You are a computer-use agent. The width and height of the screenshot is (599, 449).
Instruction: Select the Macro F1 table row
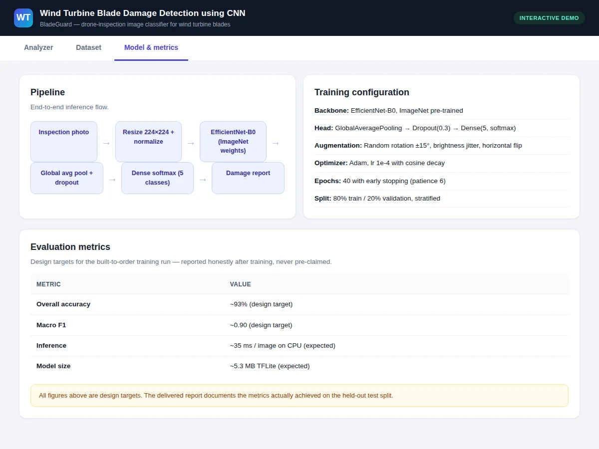299,325
